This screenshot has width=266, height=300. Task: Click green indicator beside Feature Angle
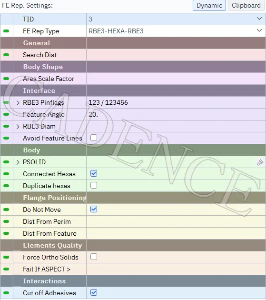6,114
